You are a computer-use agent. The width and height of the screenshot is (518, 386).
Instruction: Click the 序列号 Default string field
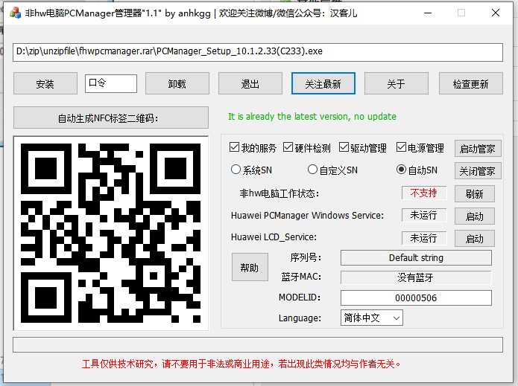pyautogui.click(x=416, y=258)
